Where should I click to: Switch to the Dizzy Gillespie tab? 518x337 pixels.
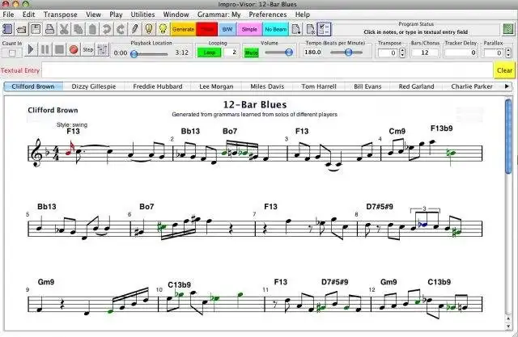coord(94,86)
